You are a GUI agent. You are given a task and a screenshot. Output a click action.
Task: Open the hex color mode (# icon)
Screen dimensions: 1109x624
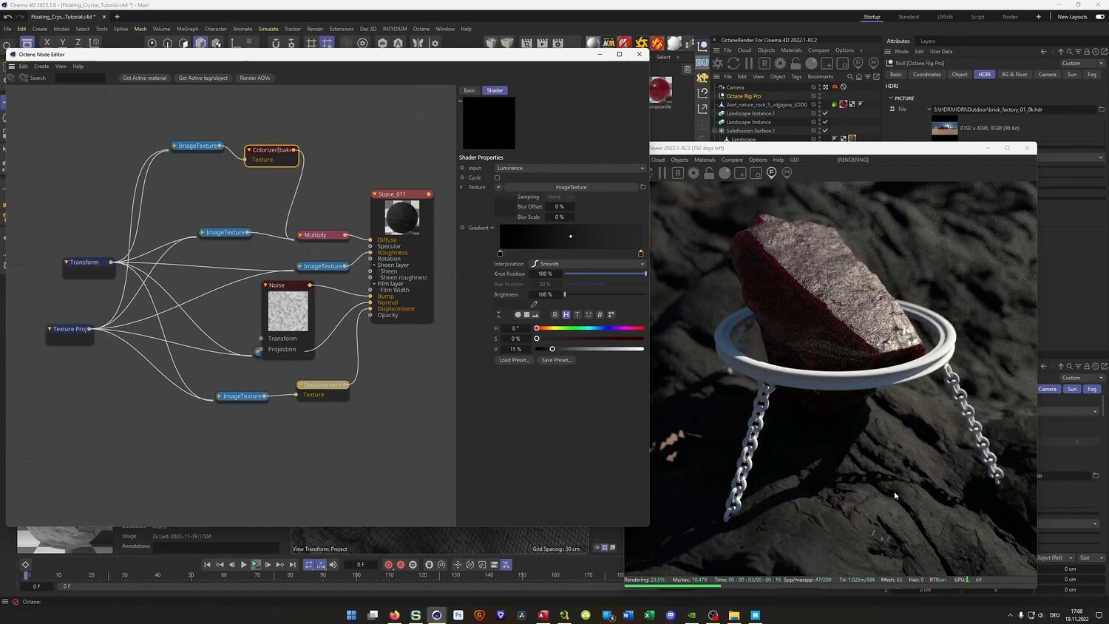pyautogui.click(x=600, y=315)
